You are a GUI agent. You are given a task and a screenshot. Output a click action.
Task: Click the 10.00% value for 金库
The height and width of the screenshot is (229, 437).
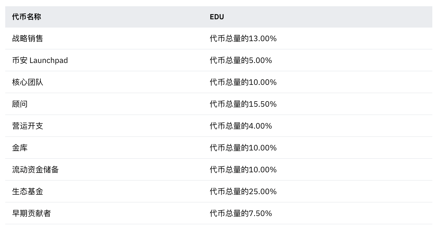[x=243, y=148]
